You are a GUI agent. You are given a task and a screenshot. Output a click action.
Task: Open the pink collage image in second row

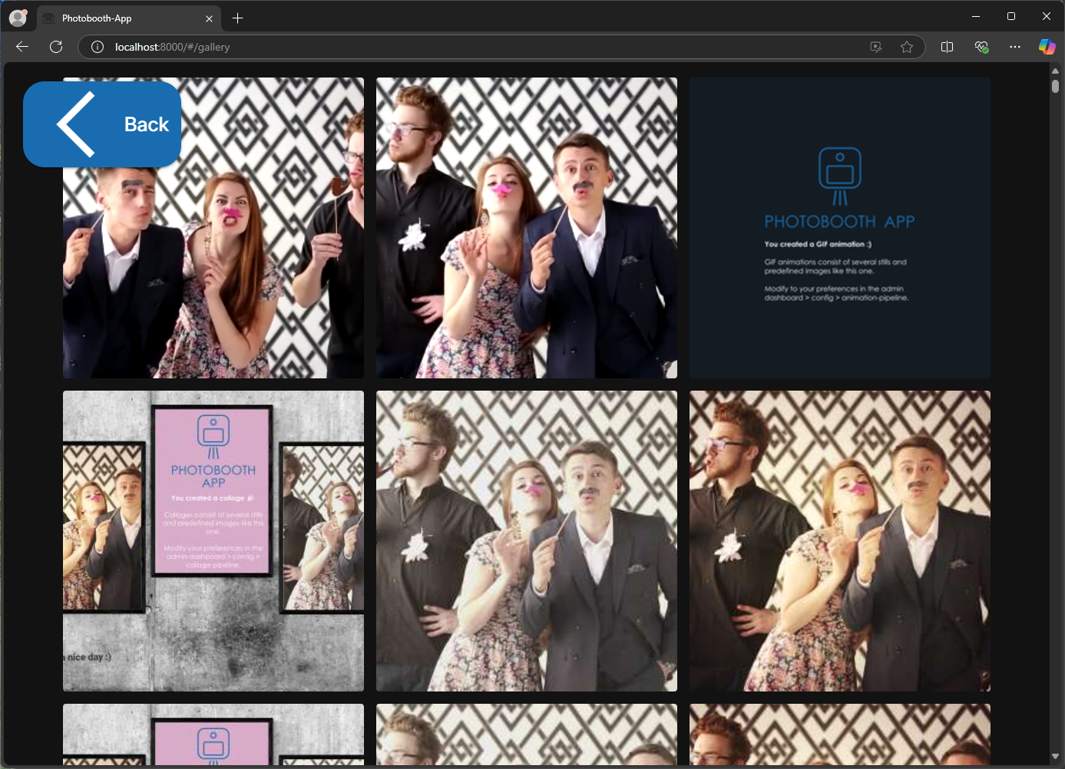[x=213, y=541]
